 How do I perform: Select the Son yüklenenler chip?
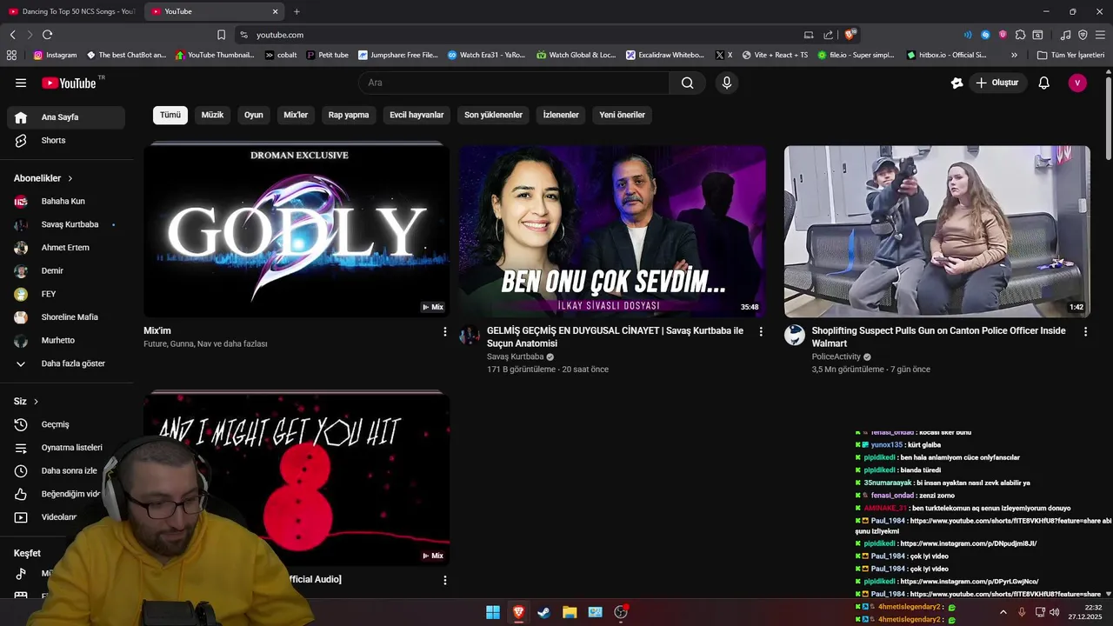pyautogui.click(x=493, y=115)
